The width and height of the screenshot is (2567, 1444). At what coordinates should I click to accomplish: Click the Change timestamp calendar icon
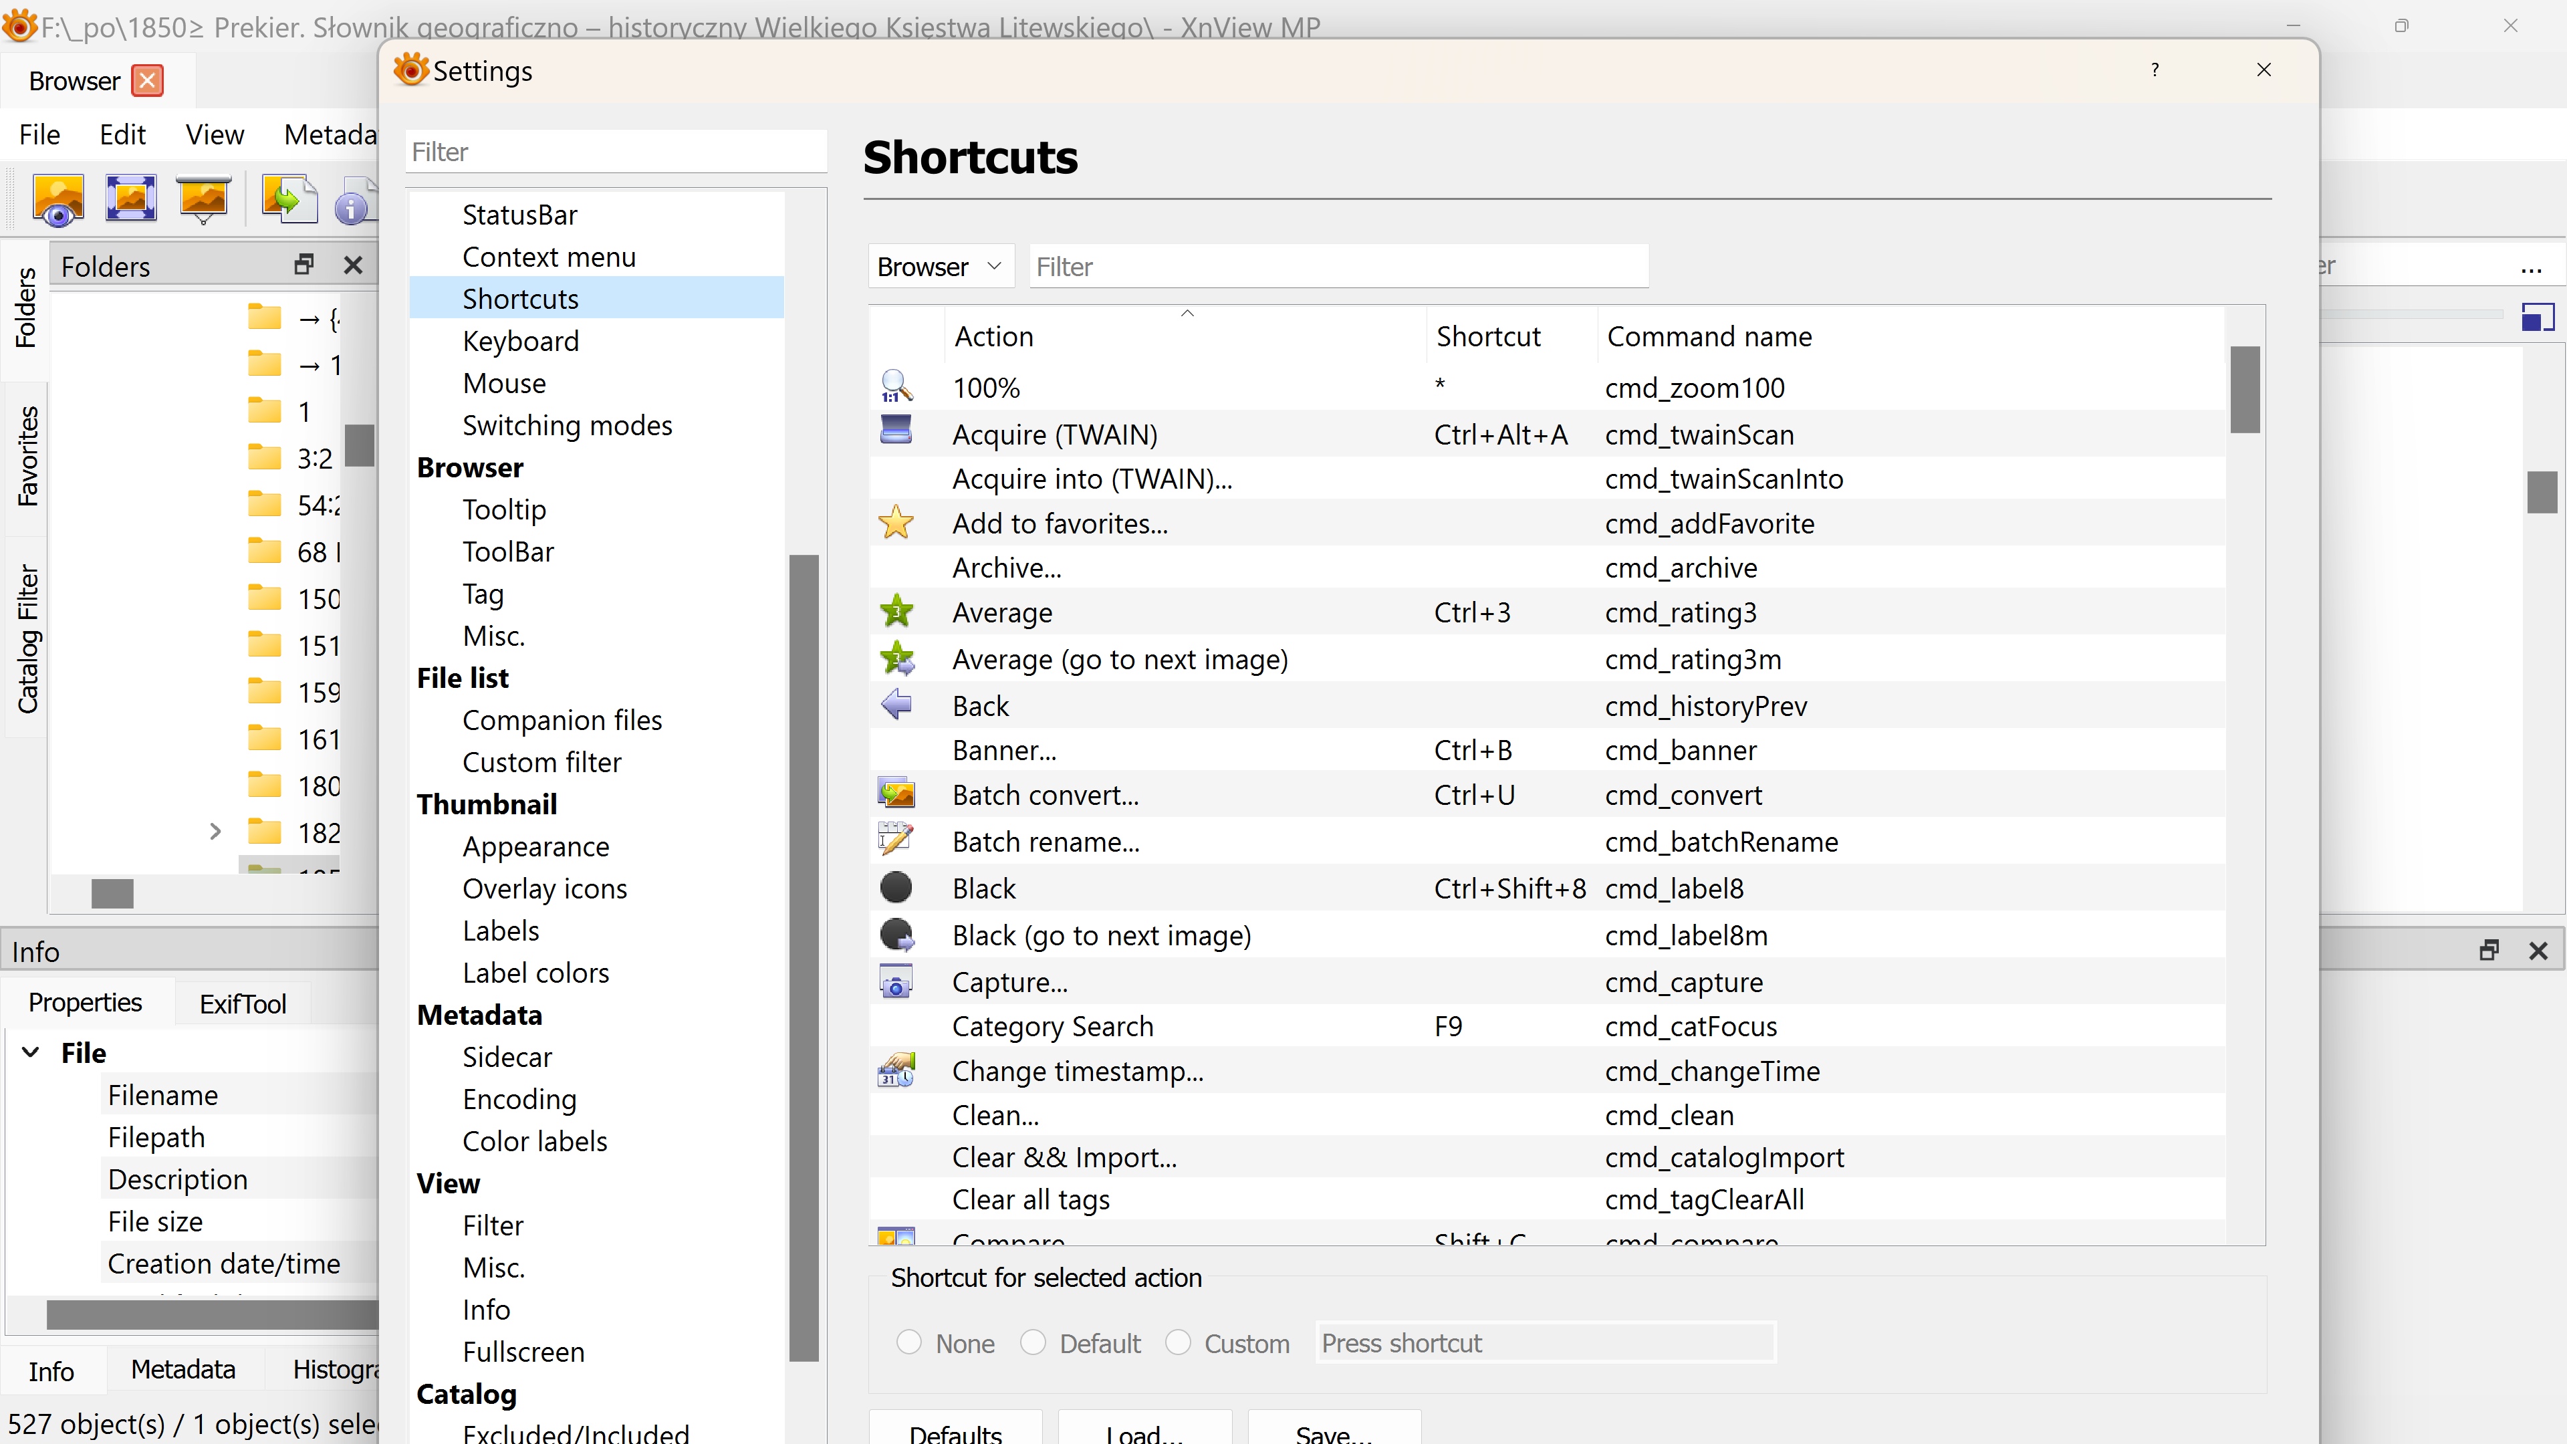[x=896, y=1070]
